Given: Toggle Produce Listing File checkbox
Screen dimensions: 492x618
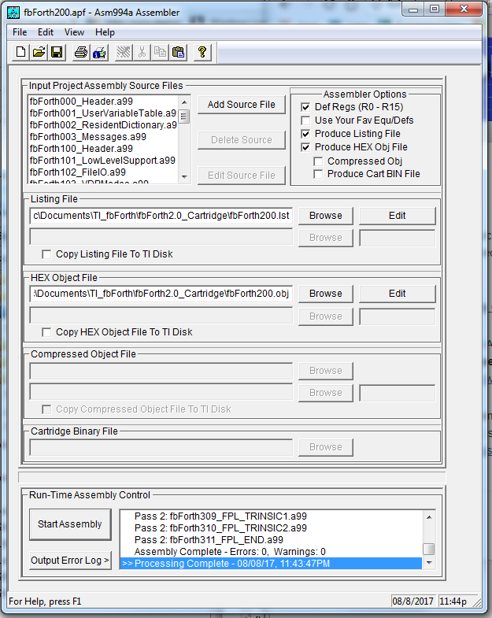Looking at the screenshot, I should [305, 134].
